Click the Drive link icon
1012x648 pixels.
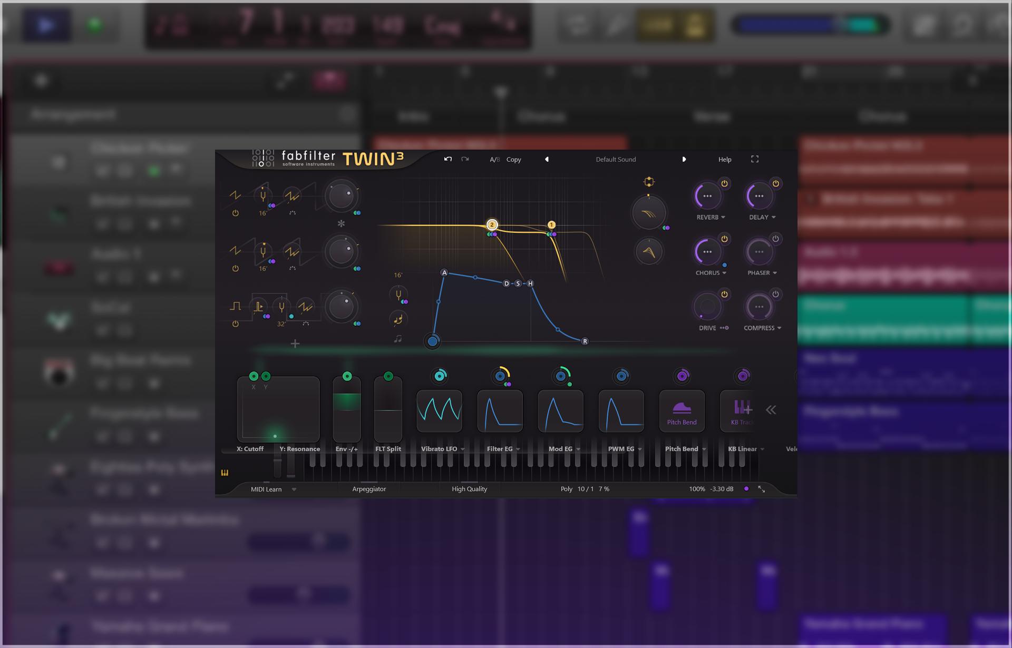point(724,328)
